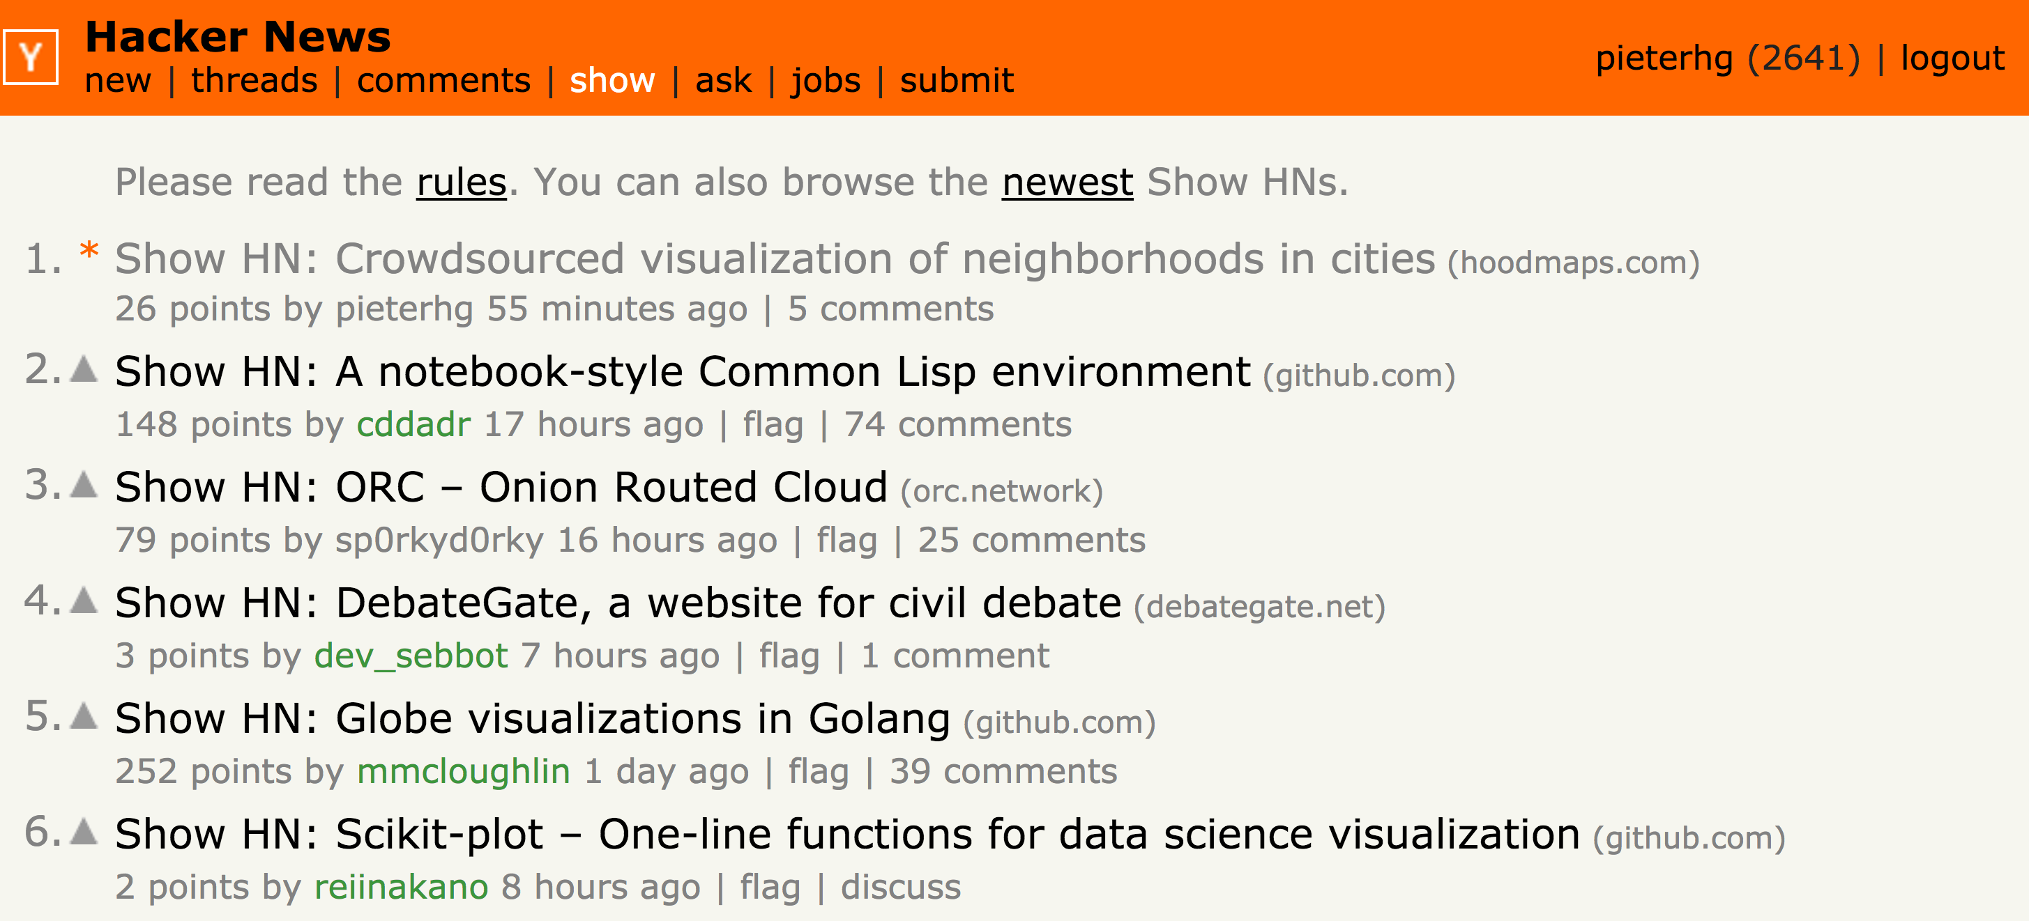Click discuss on the Scikit-plot post
The width and height of the screenshot is (2029, 921).
pos(900,887)
